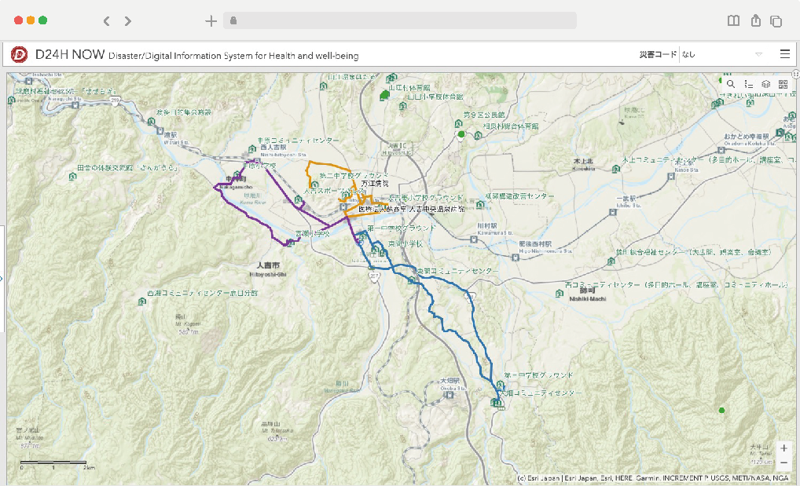Open the layer list tool
Screen dimensions: 800x486
pyautogui.click(x=765, y=84)
